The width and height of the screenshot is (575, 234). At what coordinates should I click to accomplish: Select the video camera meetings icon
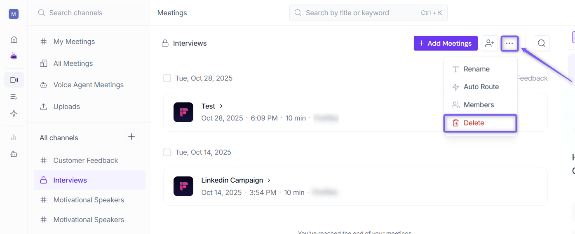pyautogui.click(x=14, y=80)
